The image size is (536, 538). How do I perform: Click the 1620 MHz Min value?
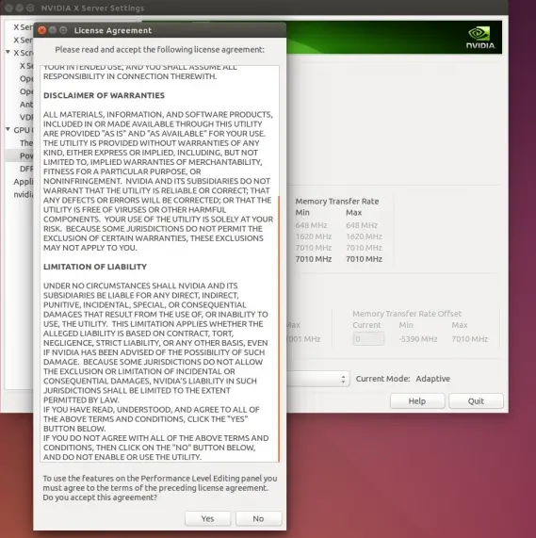coord(314,236)
